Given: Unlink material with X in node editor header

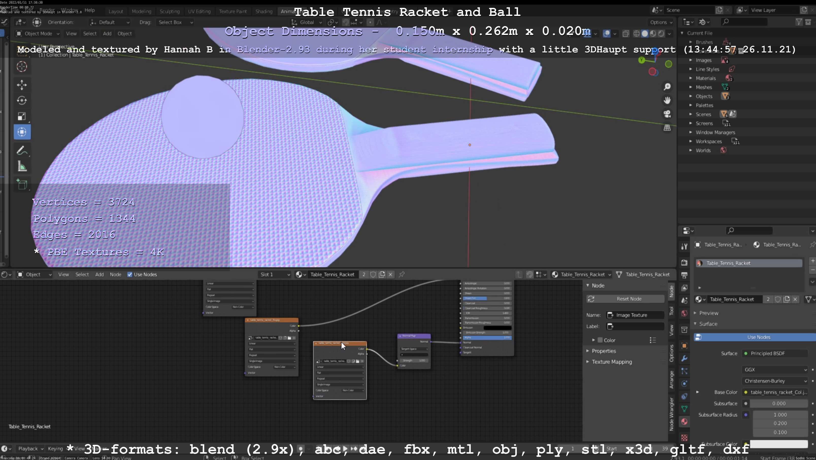Looking at the screenshot, I should [x=391, y=274].
